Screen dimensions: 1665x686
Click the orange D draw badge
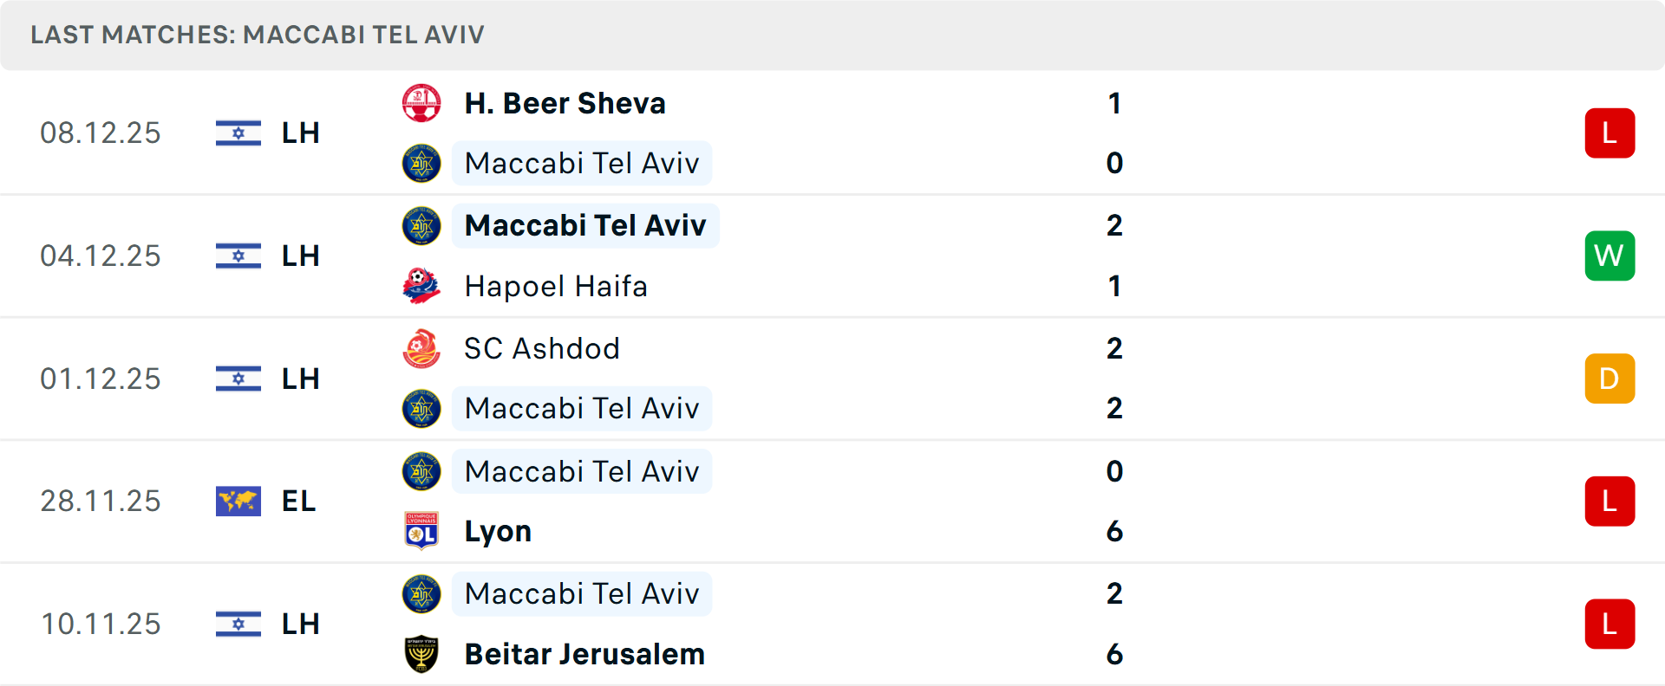coord(1609,378)
